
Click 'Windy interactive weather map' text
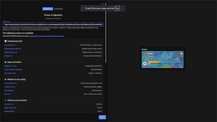pos(91,83)
